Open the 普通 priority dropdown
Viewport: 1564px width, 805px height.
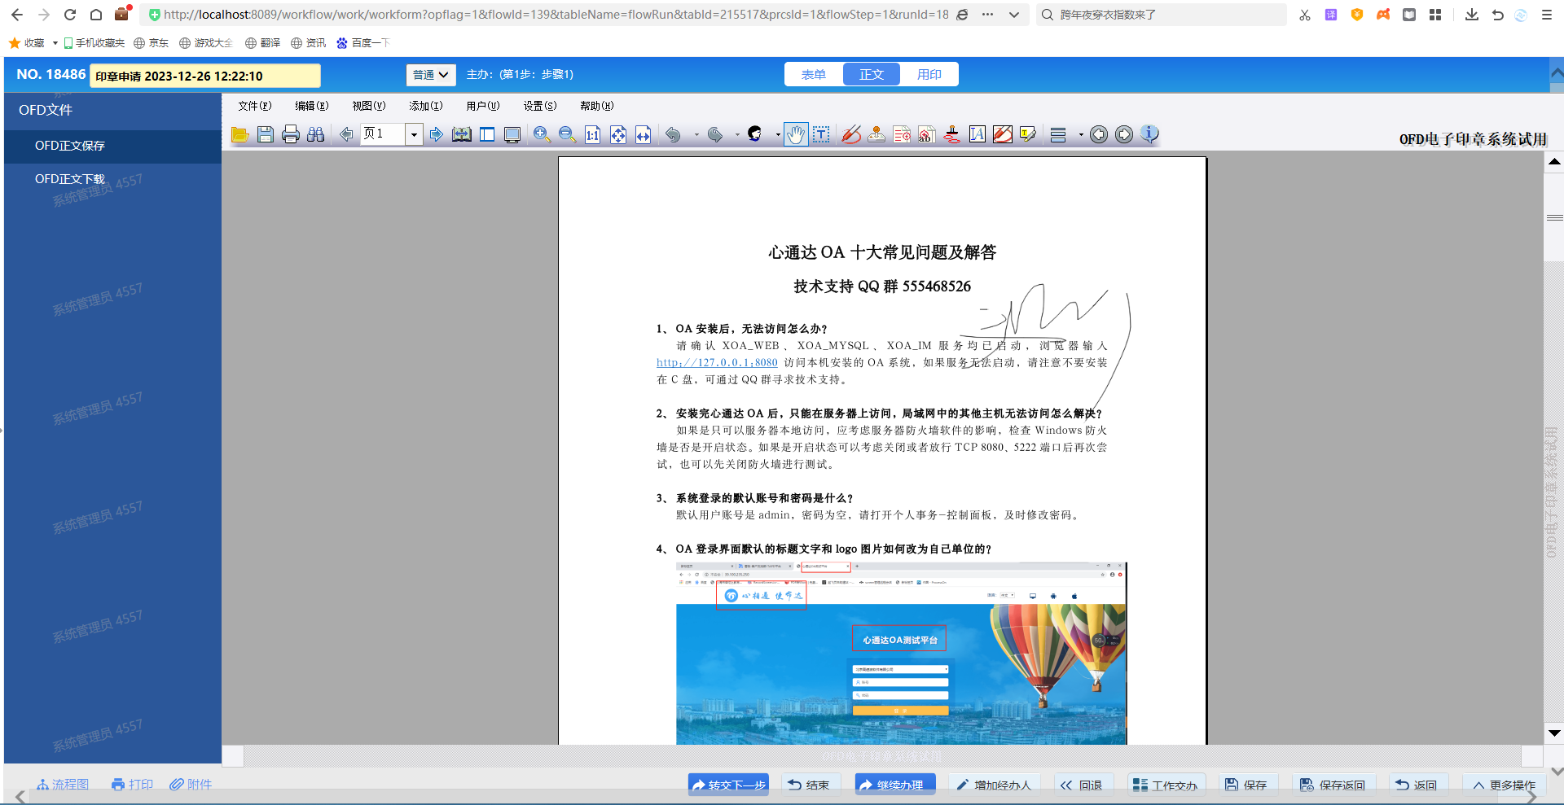coord(431,75)
